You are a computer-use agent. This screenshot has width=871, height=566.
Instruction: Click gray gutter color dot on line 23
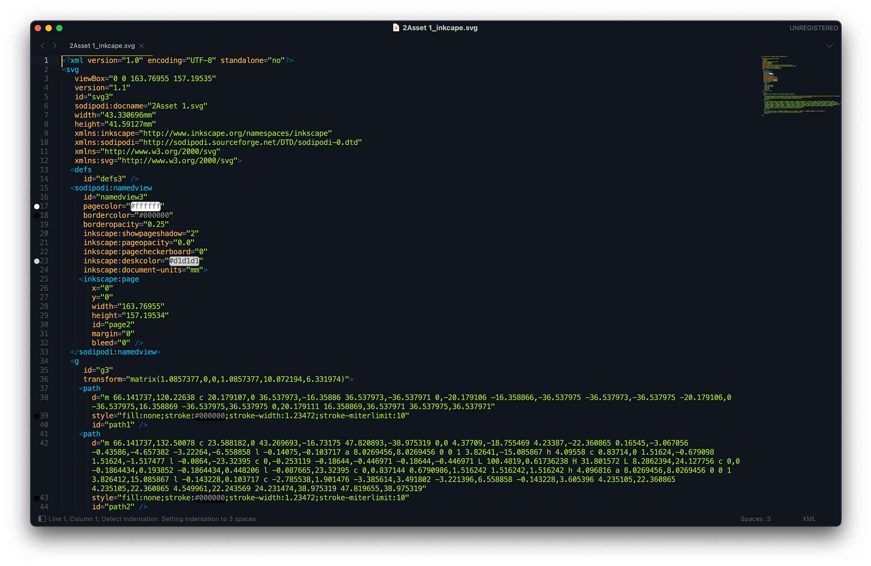[x=37, y=261]
